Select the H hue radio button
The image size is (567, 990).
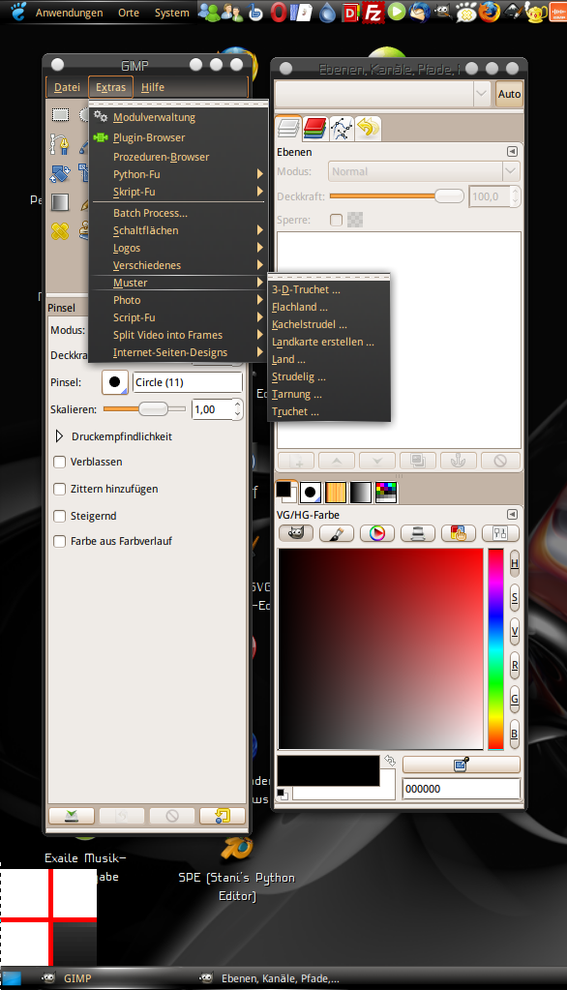[515, 563]
